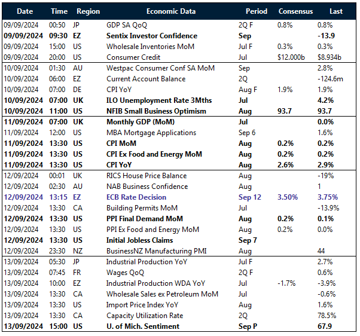Click the Region column header
Screen dimensions: 360x336
click(89, 11)
